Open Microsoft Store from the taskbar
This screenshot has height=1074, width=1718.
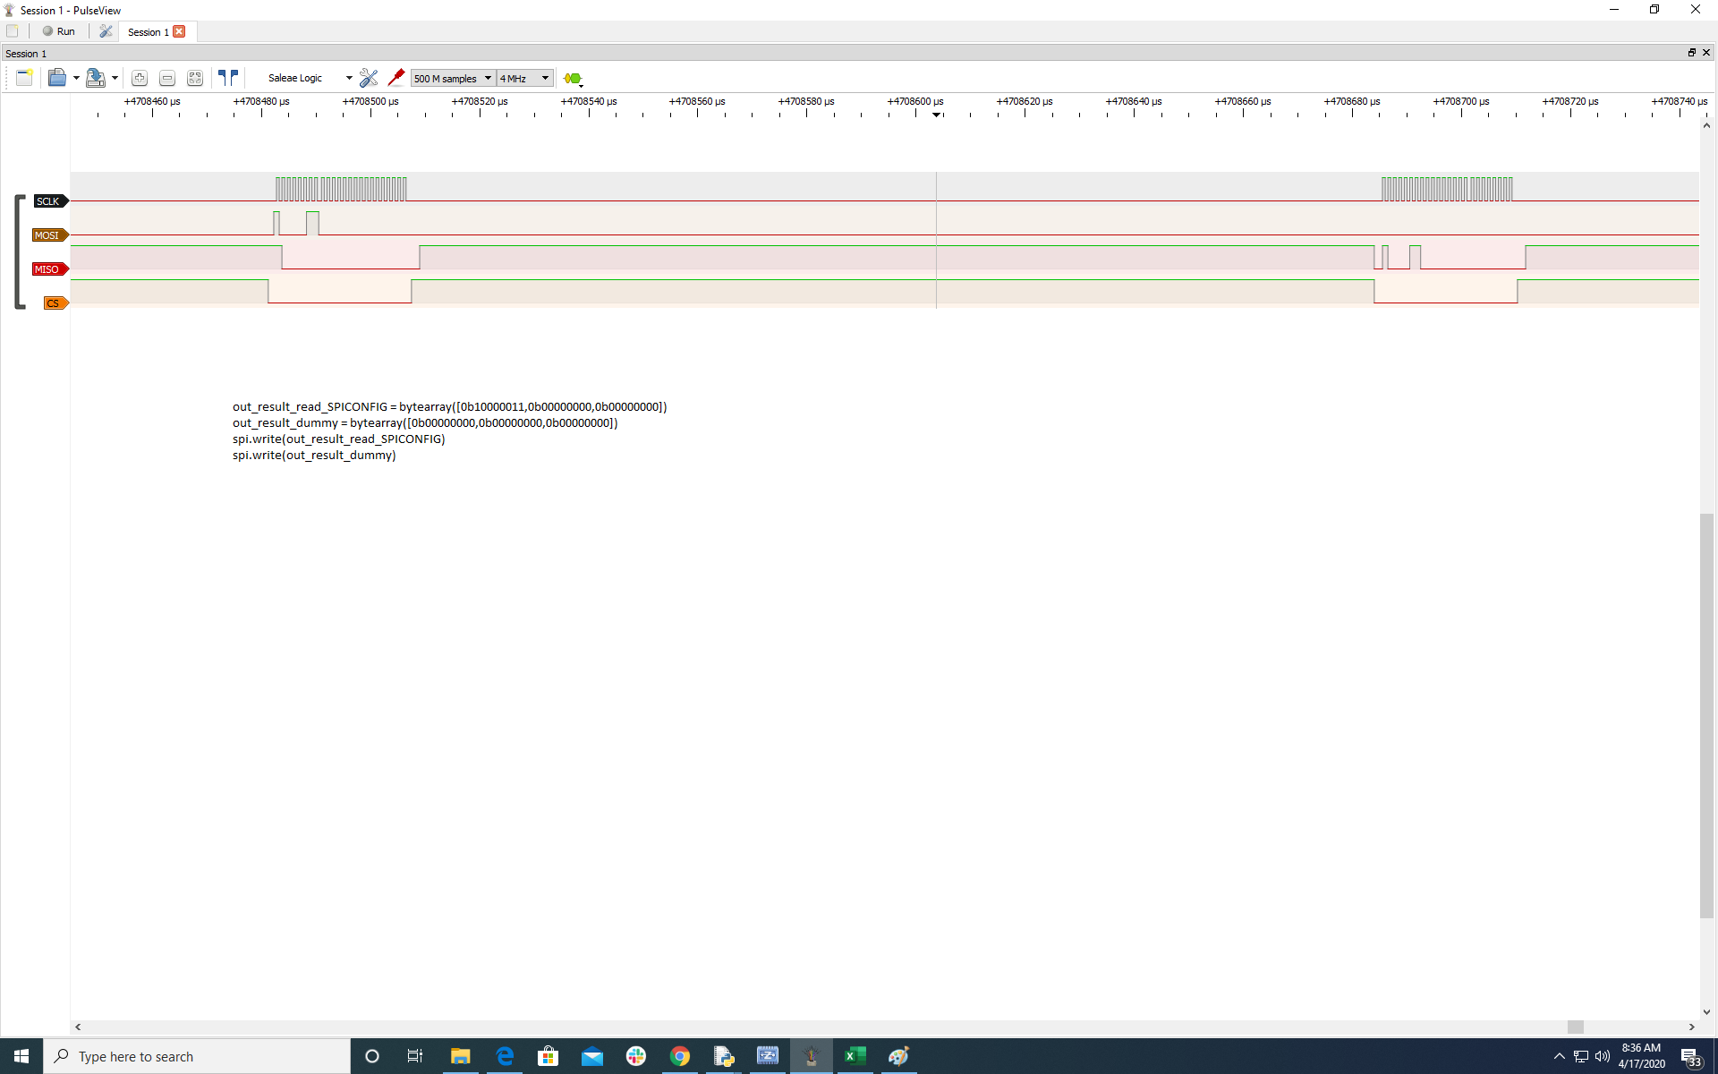tap(549, 1056)
